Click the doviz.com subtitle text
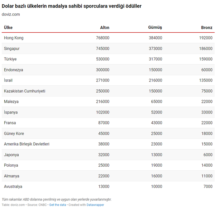The height and width of the screenshot is (208, 217). [11, 14]
